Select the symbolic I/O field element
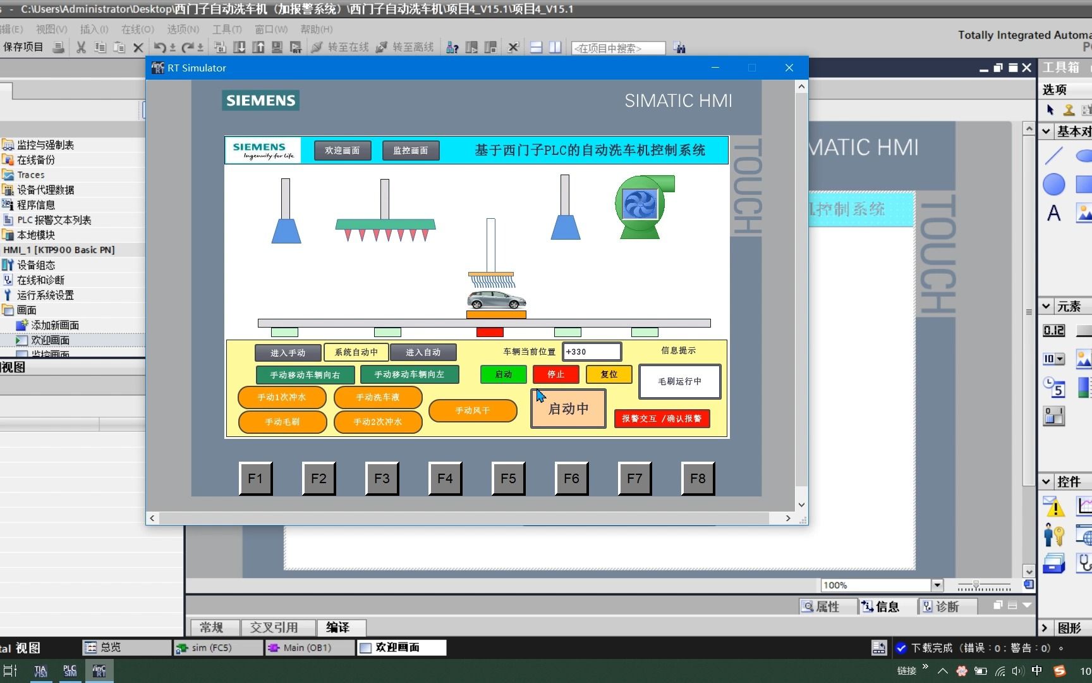 click(1053, 359)
